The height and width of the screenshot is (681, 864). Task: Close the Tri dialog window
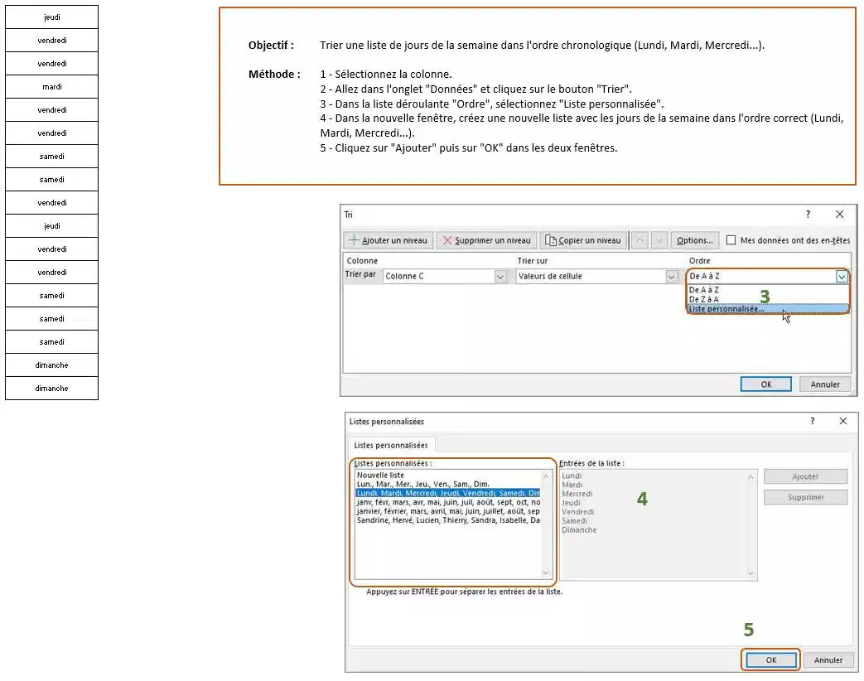pos(839,215)
